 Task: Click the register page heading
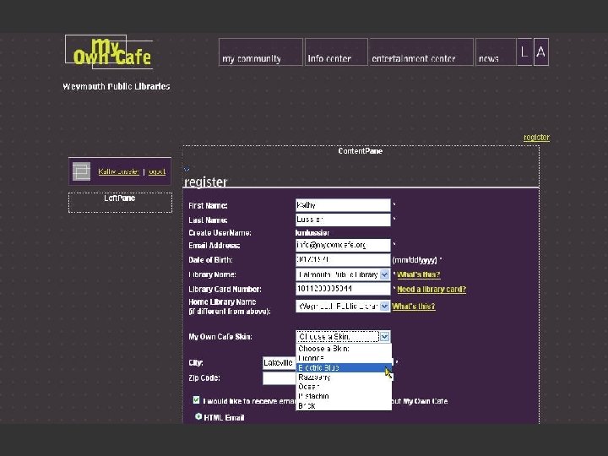205,182
